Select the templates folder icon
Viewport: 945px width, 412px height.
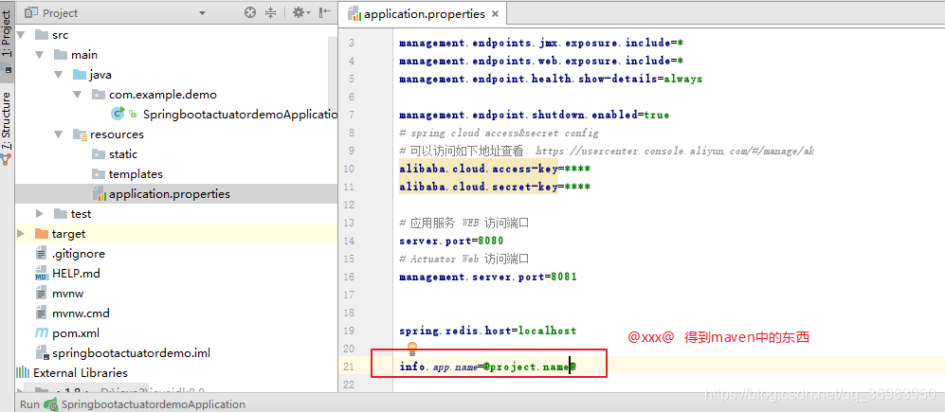point(99,174)
